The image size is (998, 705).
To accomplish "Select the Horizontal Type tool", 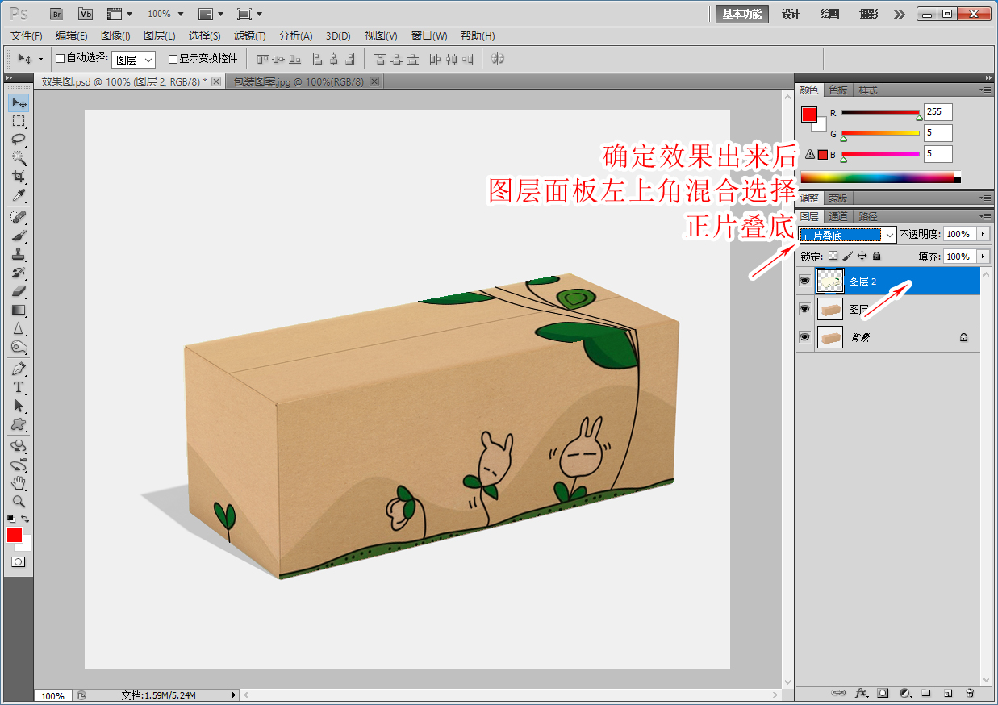I will point(18,387).
